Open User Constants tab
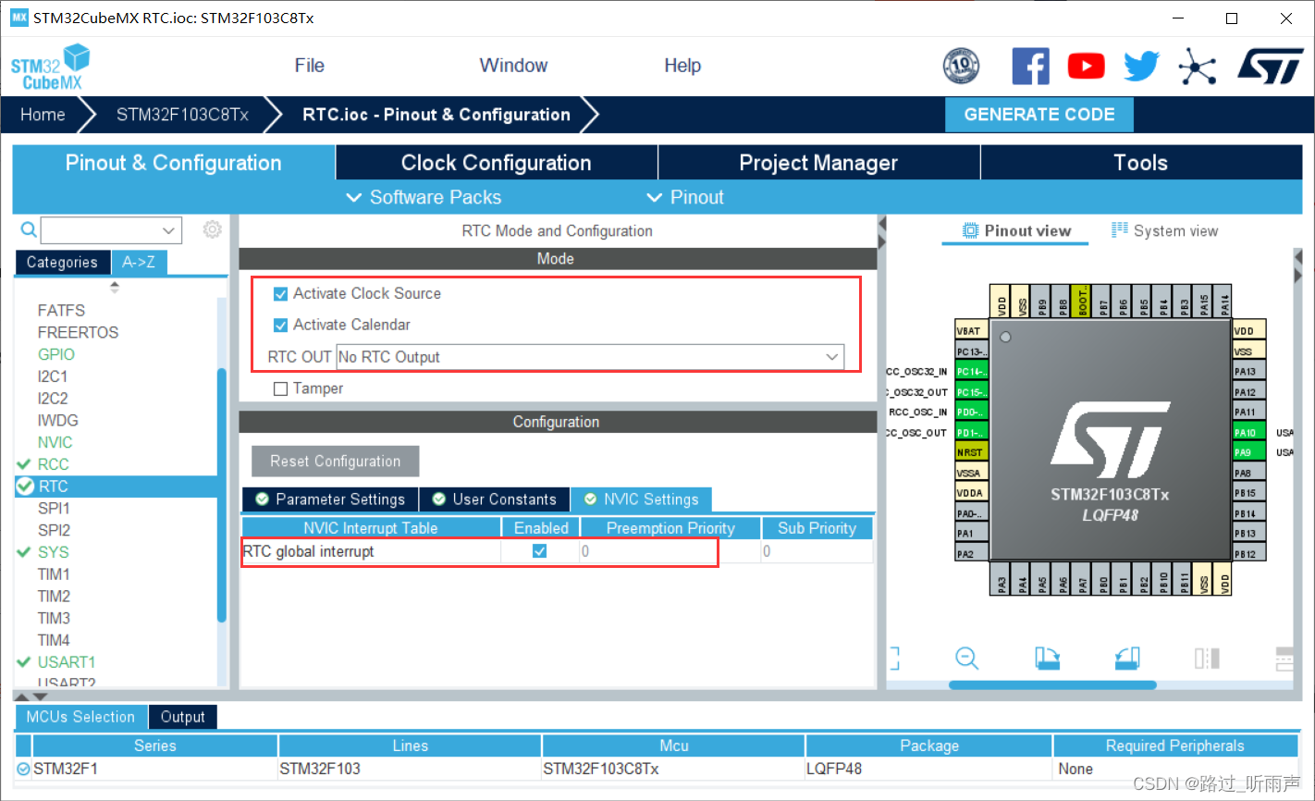 pyautogui.click(x=495, y=499)
